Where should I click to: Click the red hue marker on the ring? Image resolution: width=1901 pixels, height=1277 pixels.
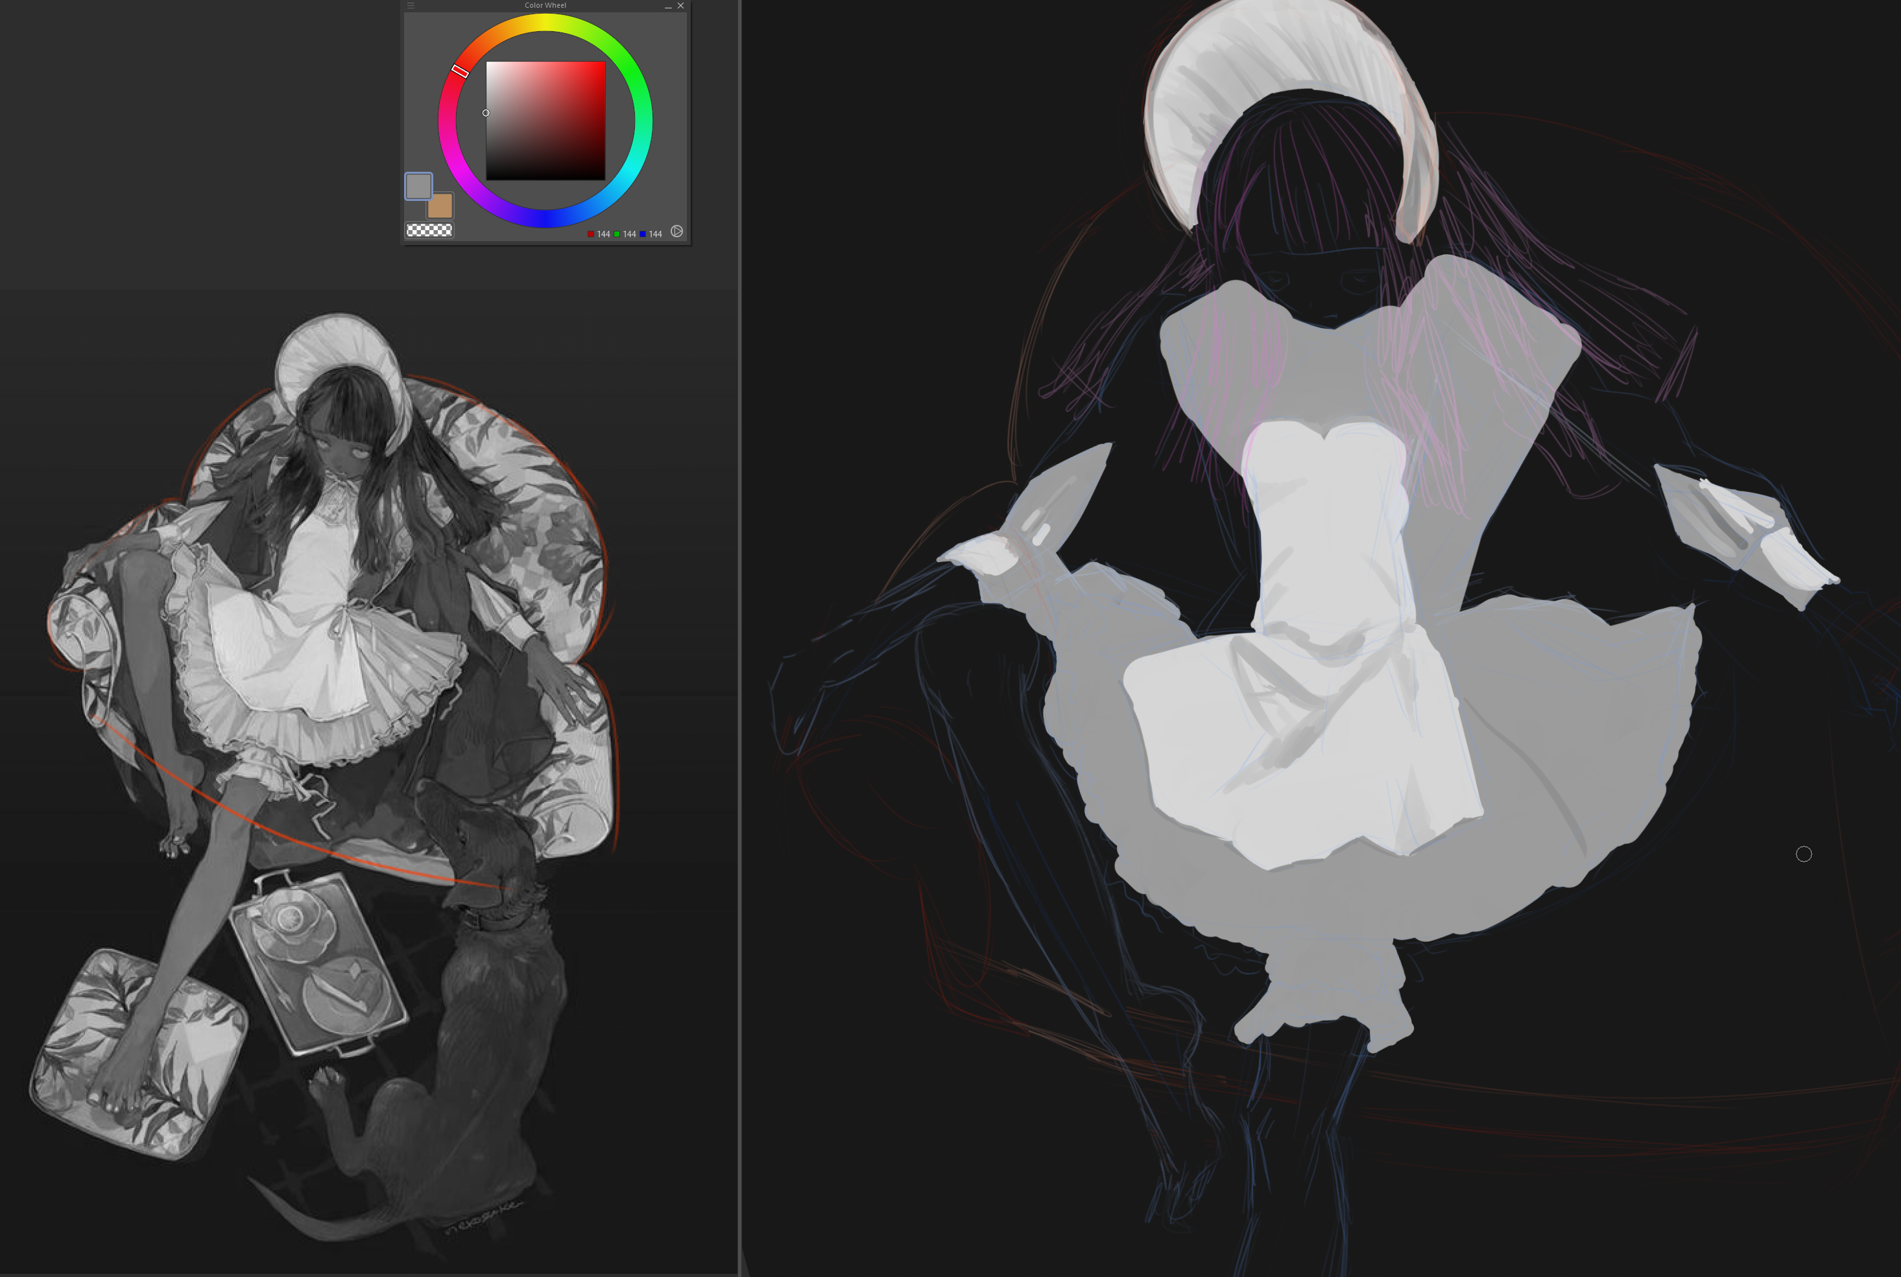pos(460,71)
